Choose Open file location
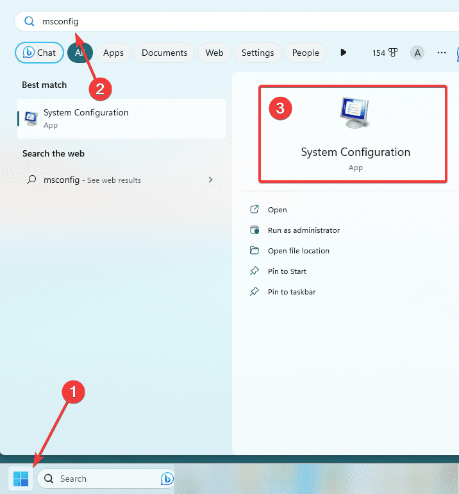Screen dimensions: 459x494 (299, 251)
